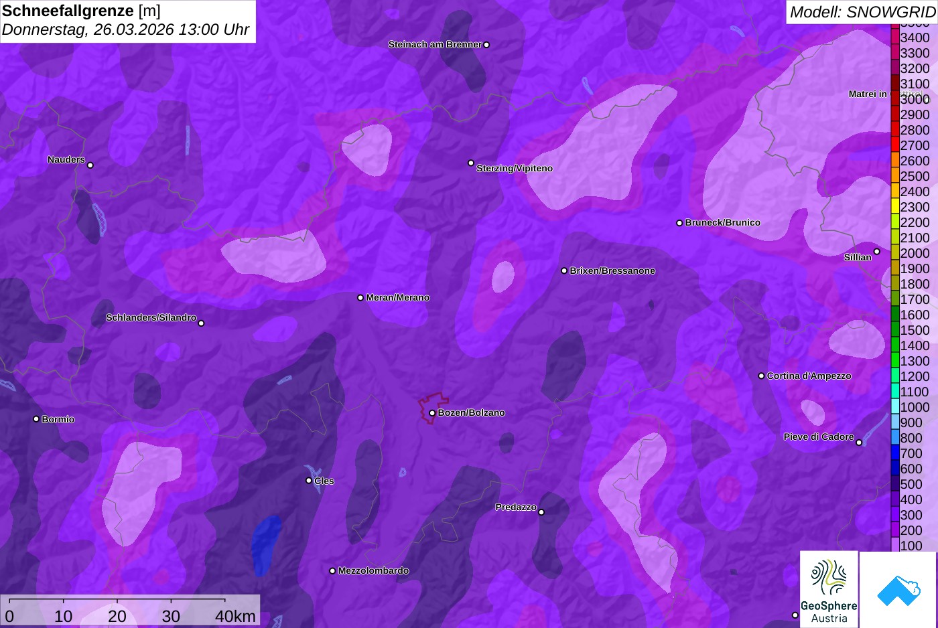Click the 2300 yellow legend swatch

(894, 207)
